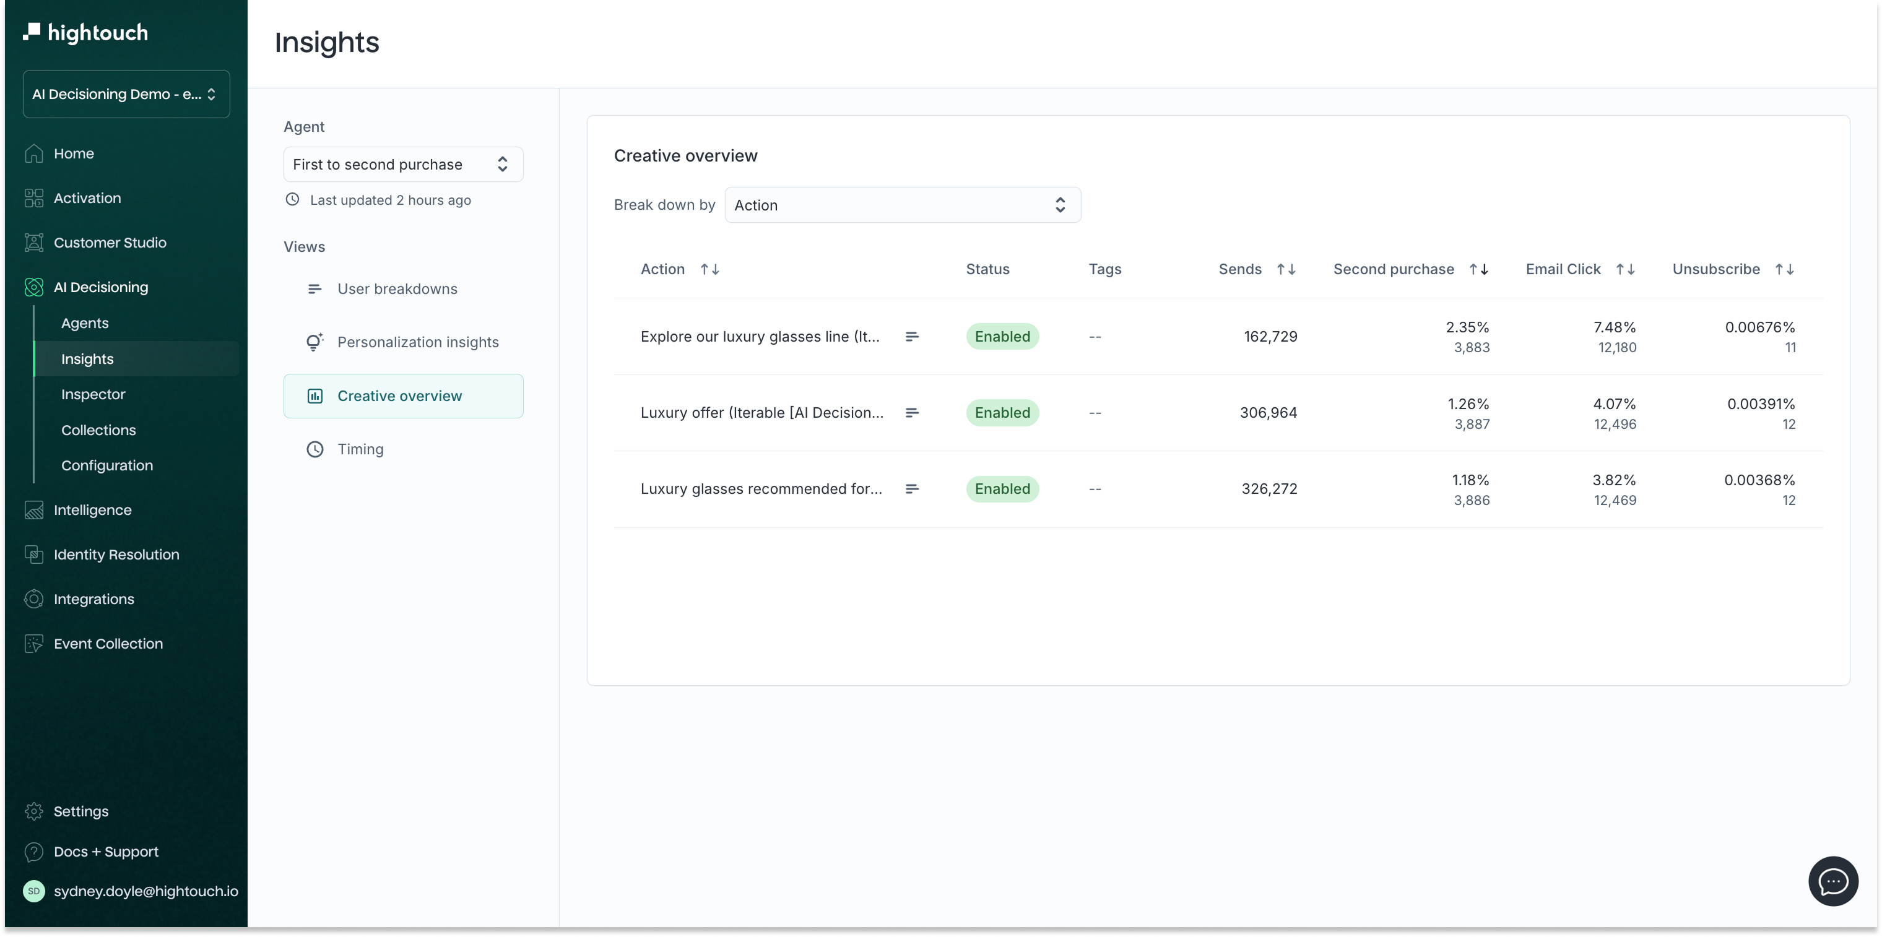Click details icon for Luxury glasses recommended row

pos(912,488)
